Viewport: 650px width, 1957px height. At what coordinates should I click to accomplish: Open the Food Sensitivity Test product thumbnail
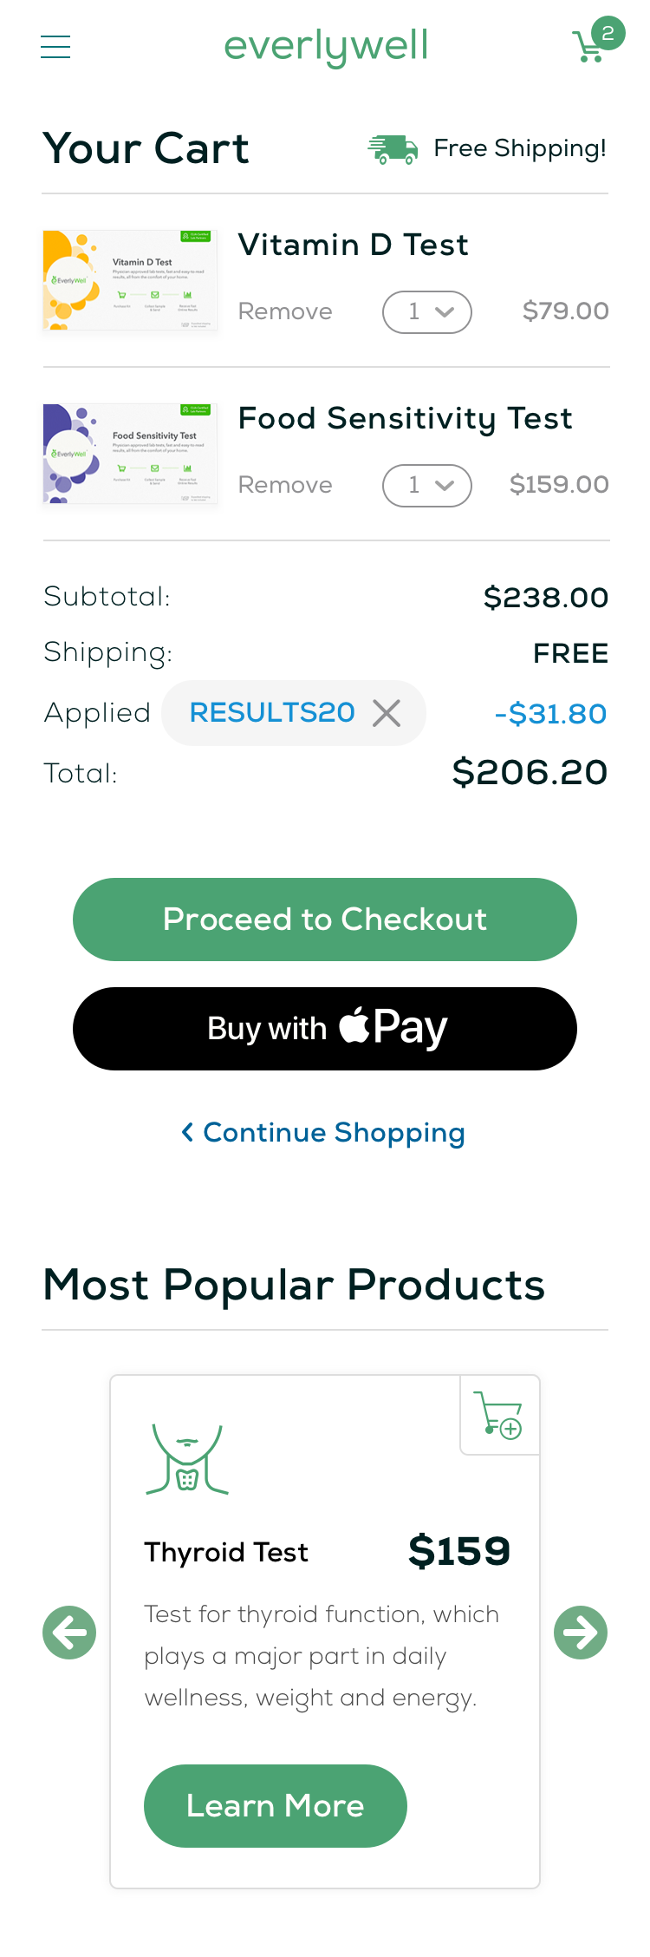click(x=130, y=454)
